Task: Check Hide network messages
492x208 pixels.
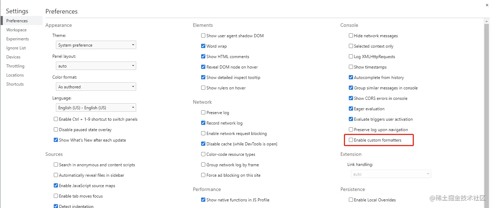Action: coord(351,36)
